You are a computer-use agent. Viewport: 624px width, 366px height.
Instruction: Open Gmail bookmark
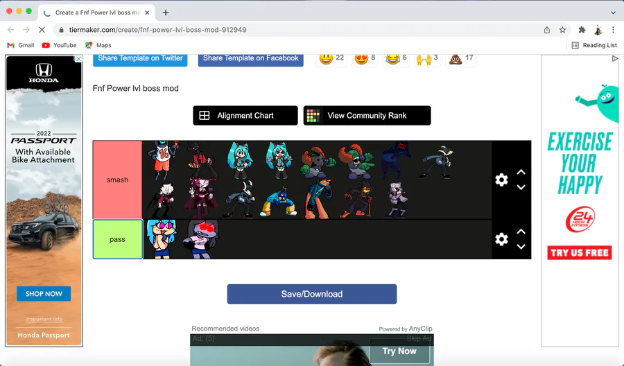[x=21, y=45]
